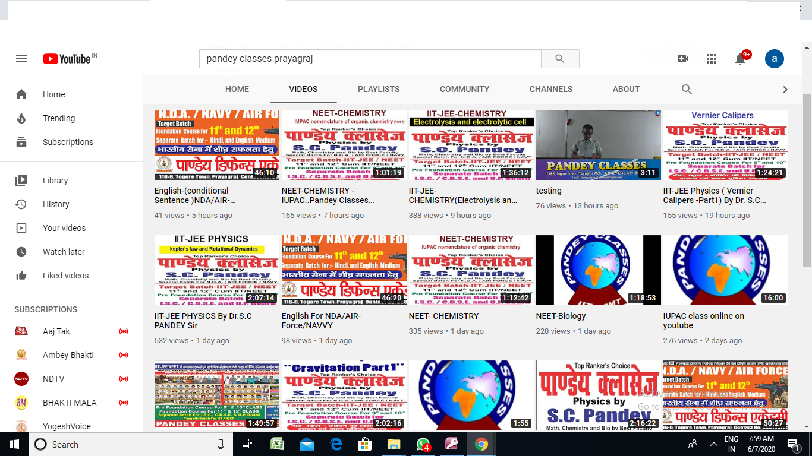Screen dimensions: 812x456
Task: Click the Subscriptions sidebar icon
Action: pos(21,142)
